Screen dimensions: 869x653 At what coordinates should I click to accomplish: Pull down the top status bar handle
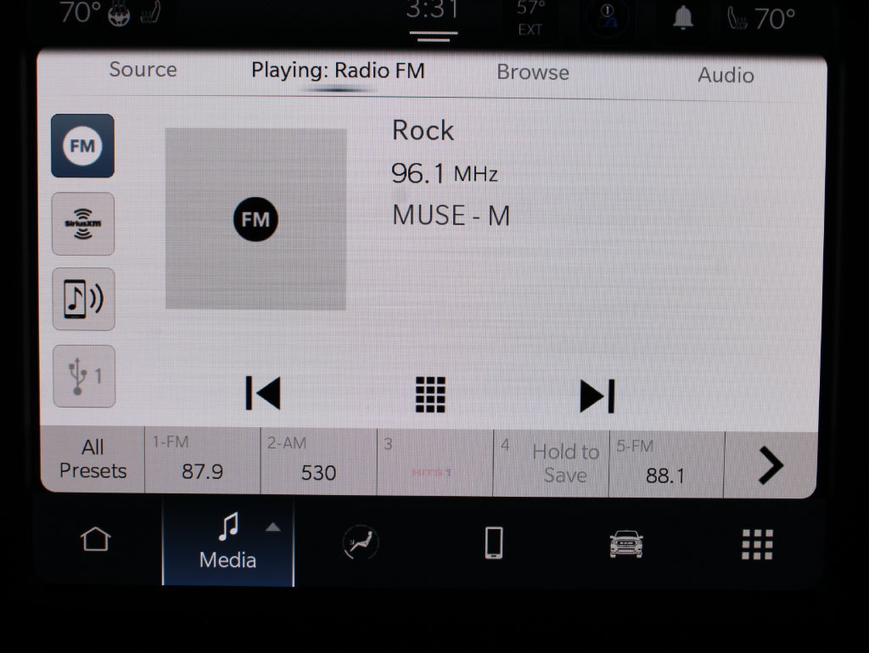pos(434,36)
